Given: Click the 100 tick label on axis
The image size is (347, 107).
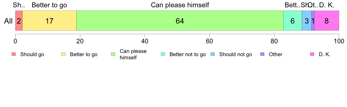Looking at the screenshot, I should click(x=339, y=41).
